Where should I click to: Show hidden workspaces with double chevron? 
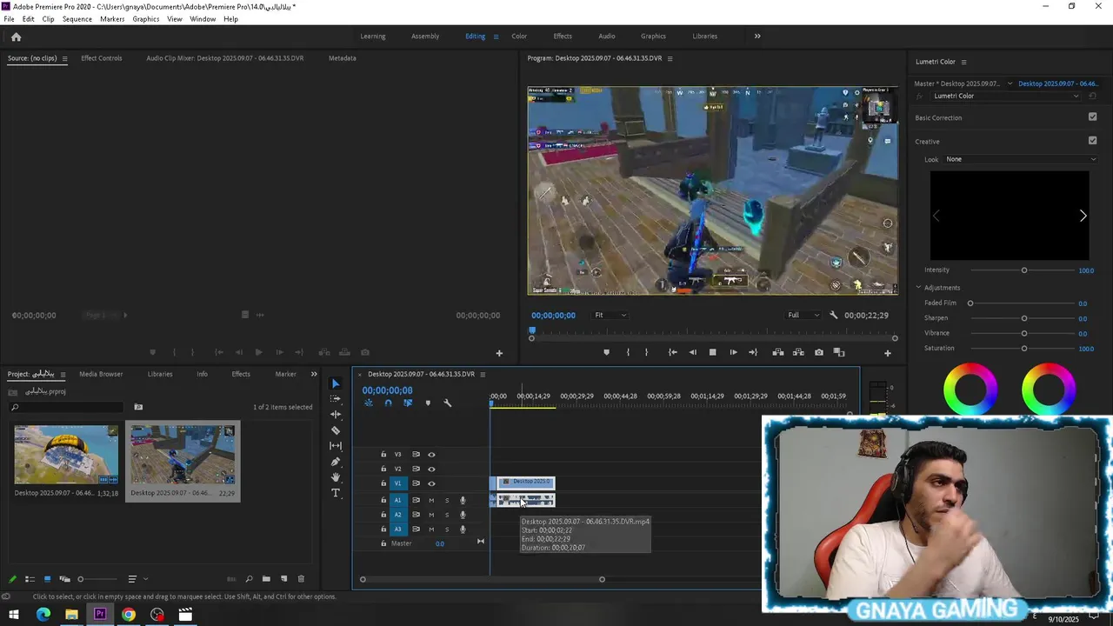click(757, 37)
